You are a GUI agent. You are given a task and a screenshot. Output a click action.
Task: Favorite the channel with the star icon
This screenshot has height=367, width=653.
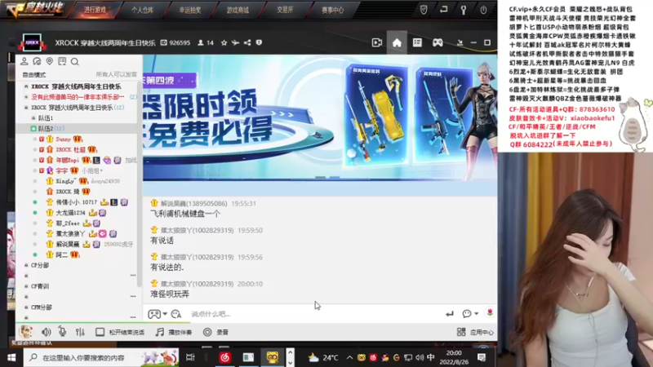(224, 42)
